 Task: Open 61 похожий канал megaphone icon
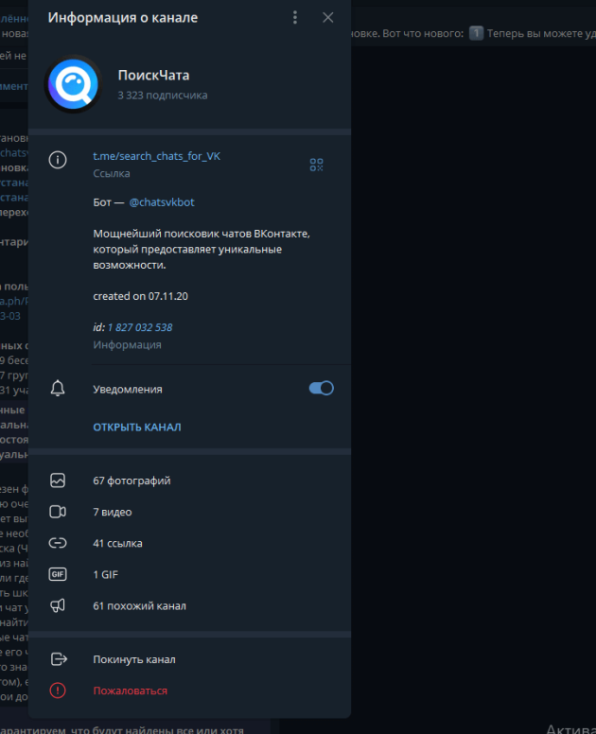point(58,605)
